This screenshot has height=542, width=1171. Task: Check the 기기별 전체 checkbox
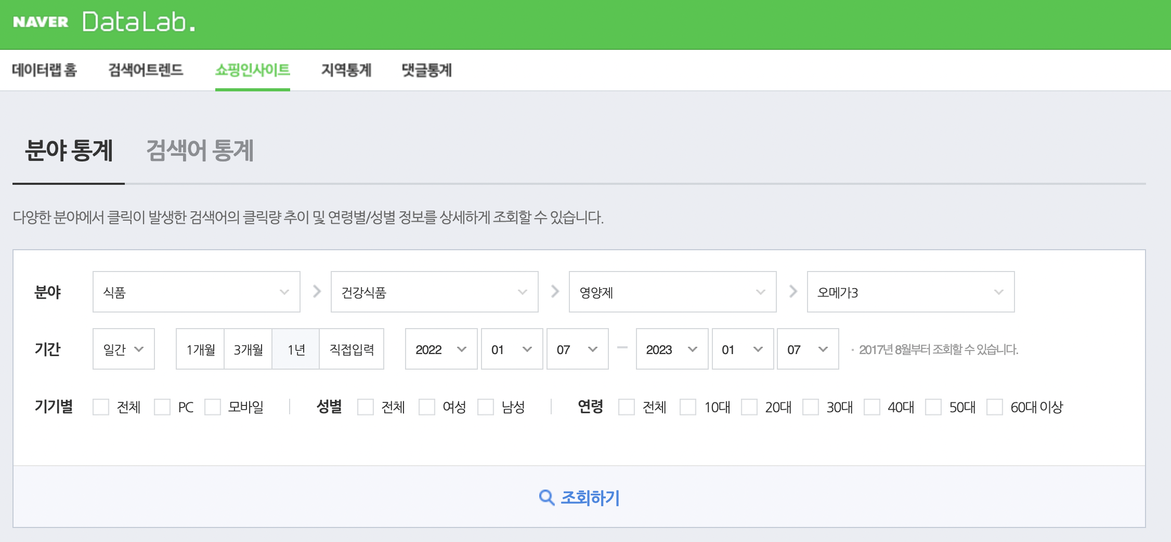tap(101, 407)
